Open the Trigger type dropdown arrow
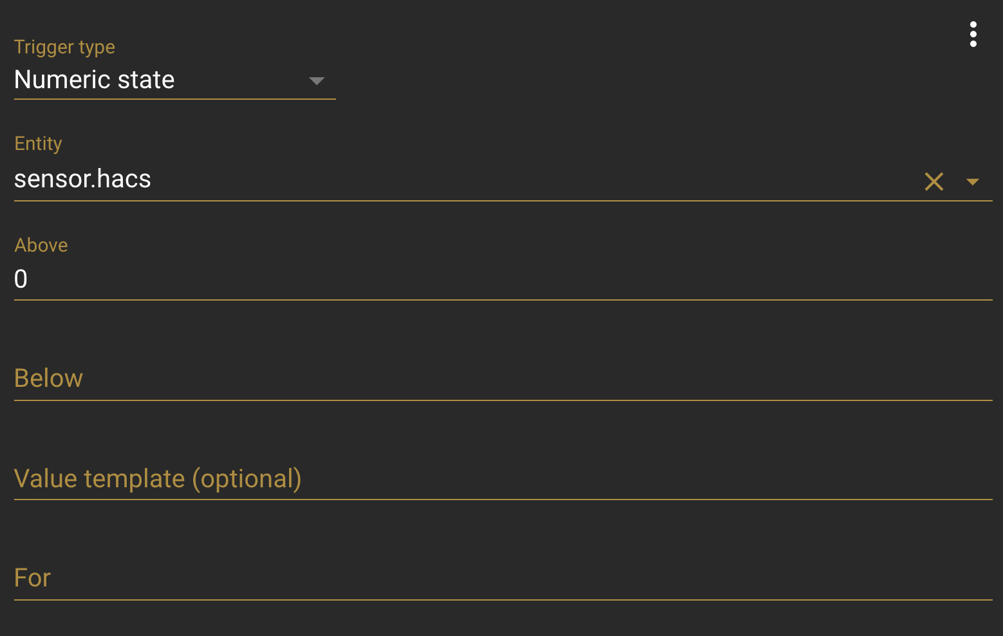The width and height of the screenshot is (1003, 636). tap(316, 81)
